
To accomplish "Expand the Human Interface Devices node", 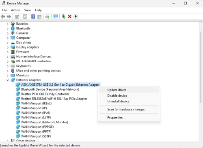I will click(8, 57).
